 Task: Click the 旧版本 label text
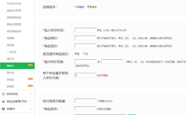pos(81,7)
